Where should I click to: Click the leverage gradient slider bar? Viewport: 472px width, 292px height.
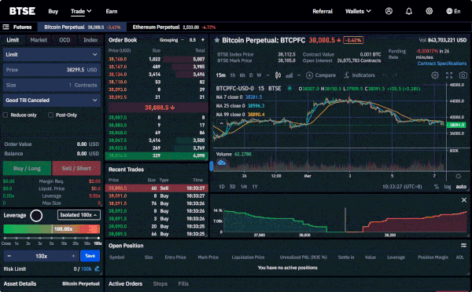pos(51,229)
